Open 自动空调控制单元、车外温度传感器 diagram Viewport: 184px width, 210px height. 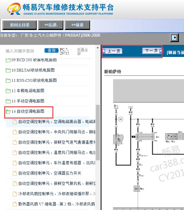pyautogui.click(x=57, y=163)
